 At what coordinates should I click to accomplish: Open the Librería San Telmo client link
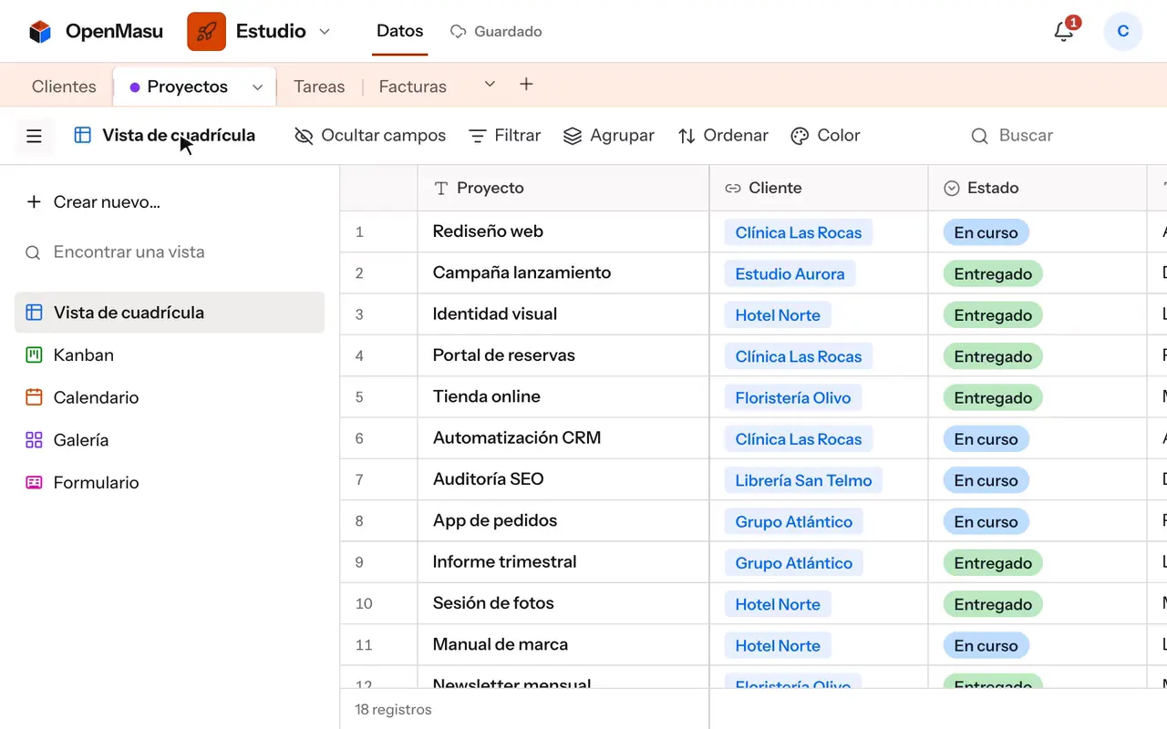(x=803, y=480)
